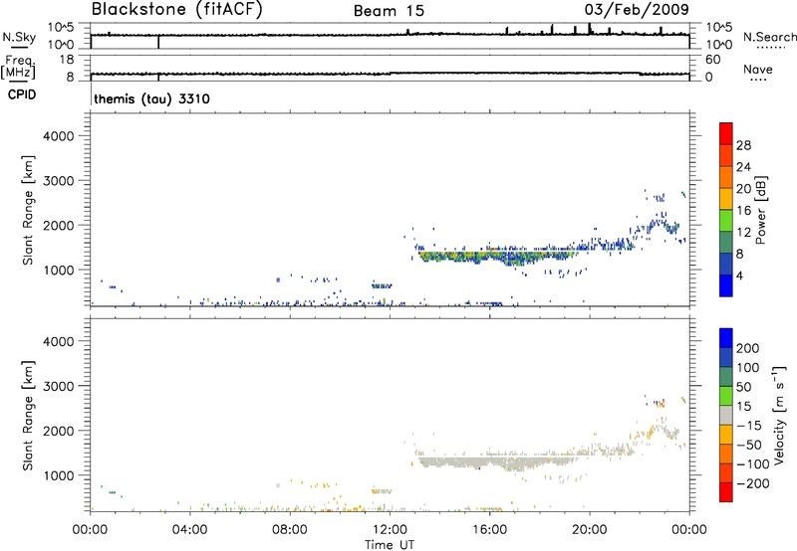Click the grey ground-scatter band in velocity panel

495,461
